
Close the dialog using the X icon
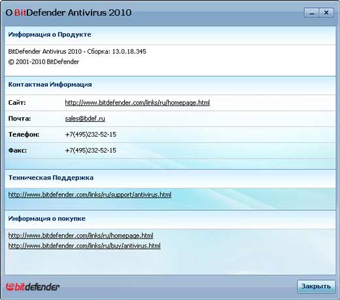coord(326,12)
